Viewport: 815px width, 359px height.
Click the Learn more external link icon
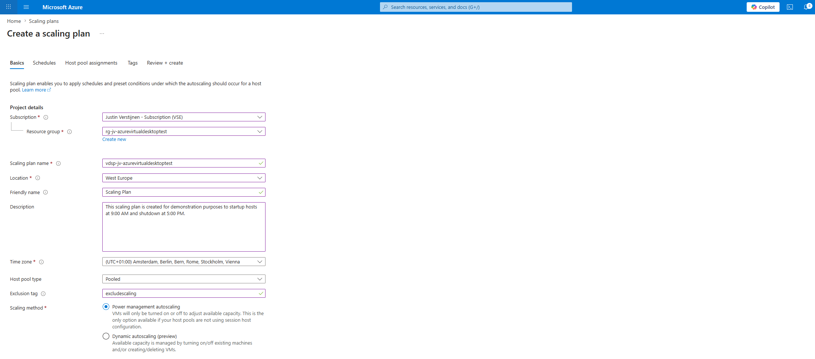point(49,90)
